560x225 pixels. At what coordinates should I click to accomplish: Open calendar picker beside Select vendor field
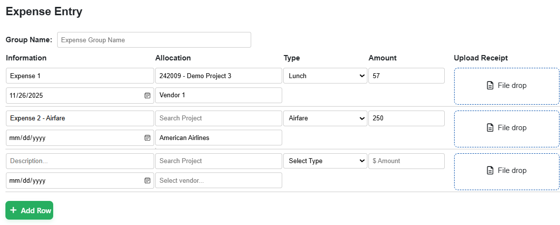click(147, 180)
